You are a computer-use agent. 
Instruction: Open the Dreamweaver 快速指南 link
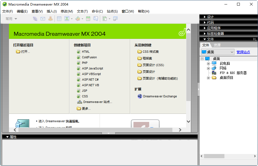click(x=72, y=121)
